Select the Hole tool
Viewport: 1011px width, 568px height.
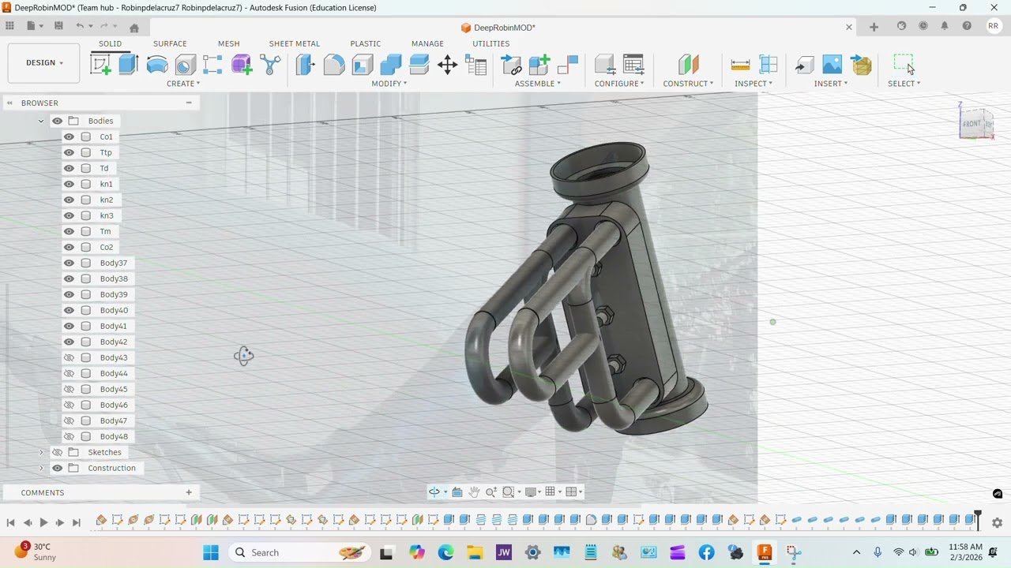point(186,65)
